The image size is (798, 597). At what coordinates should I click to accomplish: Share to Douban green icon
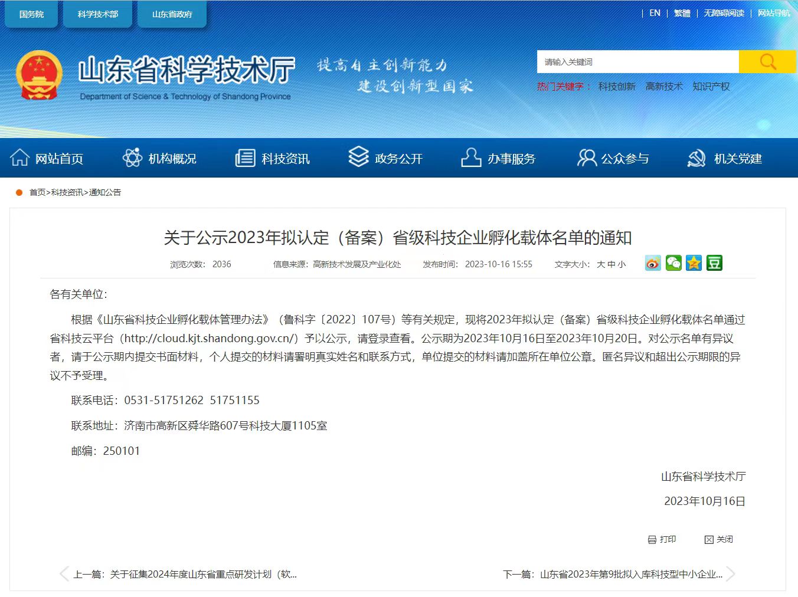coord(714,263)
